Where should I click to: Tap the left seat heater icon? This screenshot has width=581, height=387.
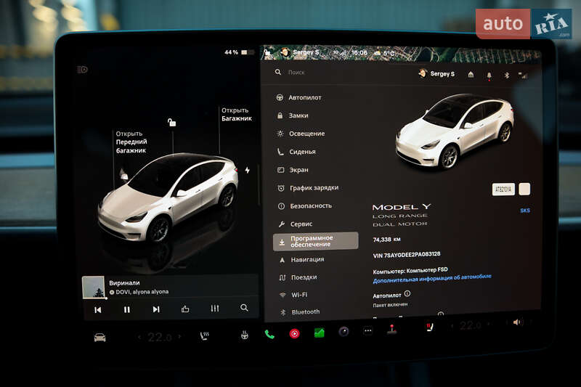pyautogui.click(x=205, y=336)
